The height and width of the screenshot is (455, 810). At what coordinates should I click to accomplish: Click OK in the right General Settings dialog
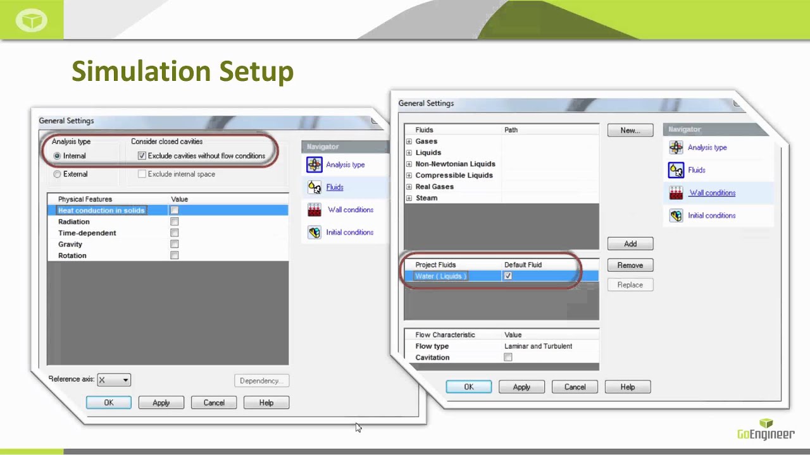pyautogui.click(x=469, y=387)
